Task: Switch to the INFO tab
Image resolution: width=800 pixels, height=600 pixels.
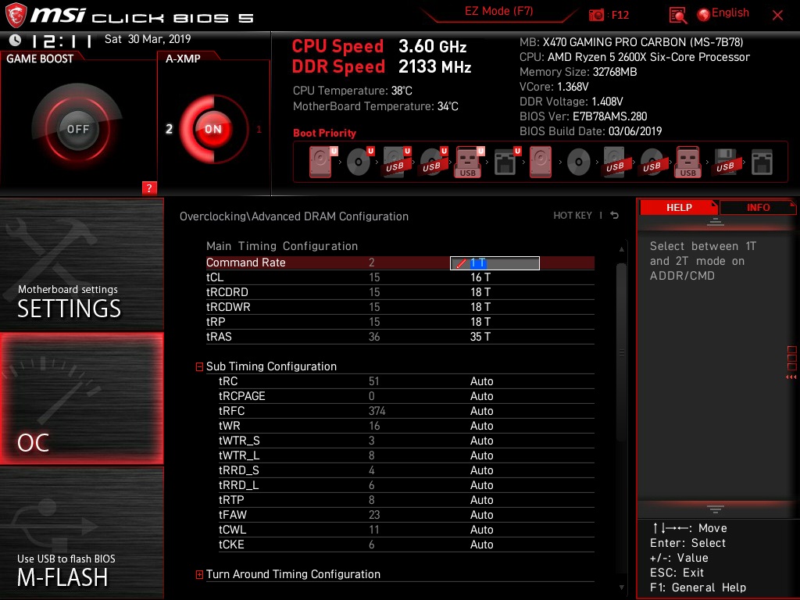Action: pyautogui.click(x=758, y=207)
